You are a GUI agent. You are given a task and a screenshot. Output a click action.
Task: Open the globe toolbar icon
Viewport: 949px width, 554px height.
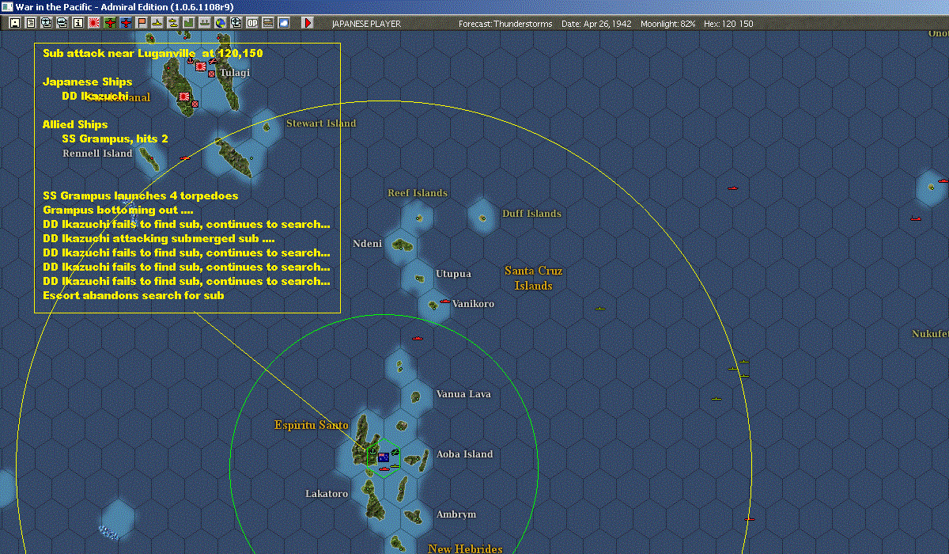(x=221, y=23)
